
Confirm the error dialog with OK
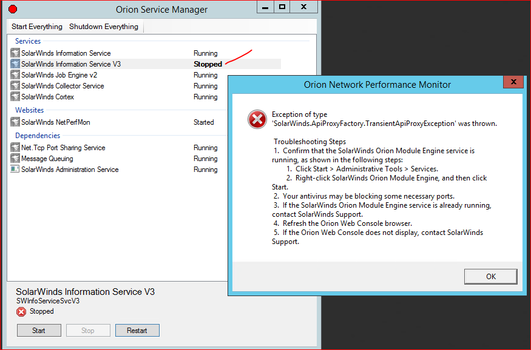coord(491,276)
